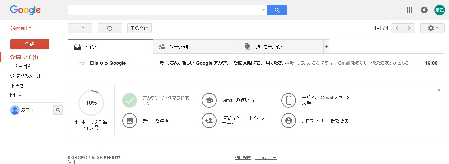Open 送信済みメール folder

[26, 76]
